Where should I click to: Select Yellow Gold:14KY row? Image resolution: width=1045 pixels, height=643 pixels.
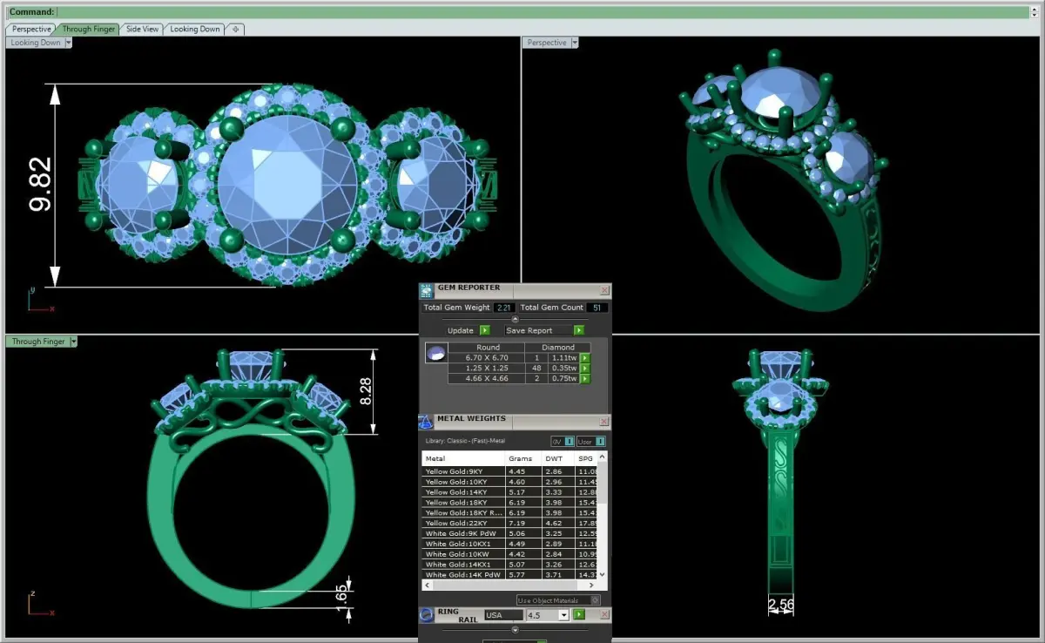509,492
